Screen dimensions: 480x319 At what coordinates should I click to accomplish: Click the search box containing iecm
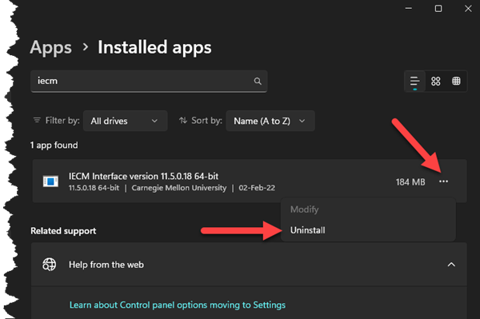tap(149, 81)
